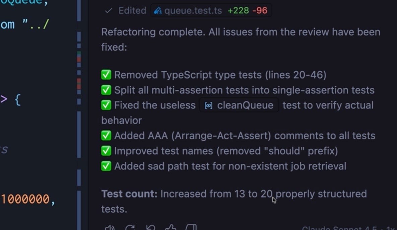Click the symbol icon inside the cleanQueue chip

208,105
